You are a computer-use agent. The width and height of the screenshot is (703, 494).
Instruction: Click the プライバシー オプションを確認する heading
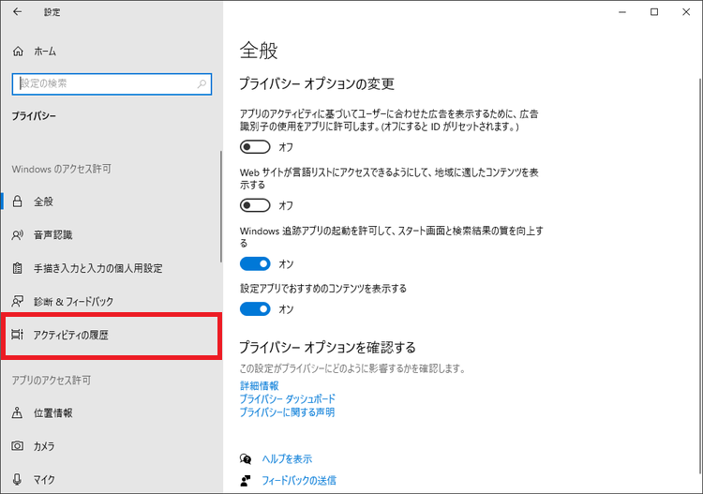[328, 347]
